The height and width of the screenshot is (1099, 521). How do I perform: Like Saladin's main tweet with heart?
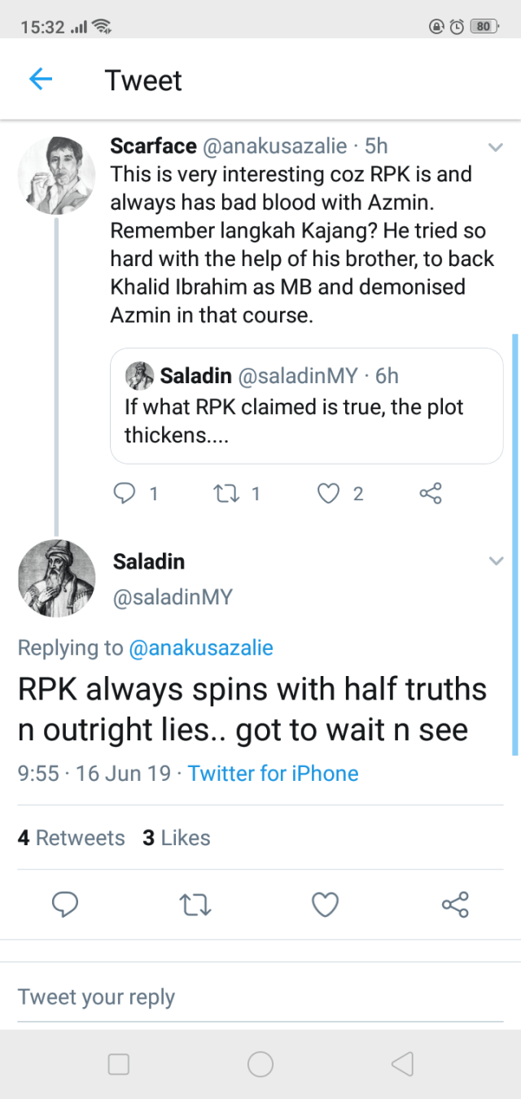pos(326,904)
